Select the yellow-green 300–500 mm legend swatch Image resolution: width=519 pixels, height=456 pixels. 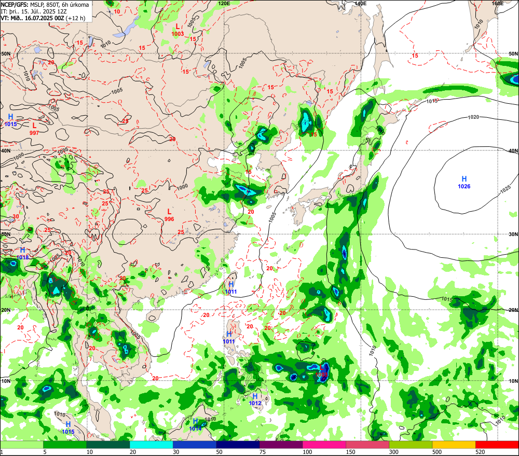411,445
